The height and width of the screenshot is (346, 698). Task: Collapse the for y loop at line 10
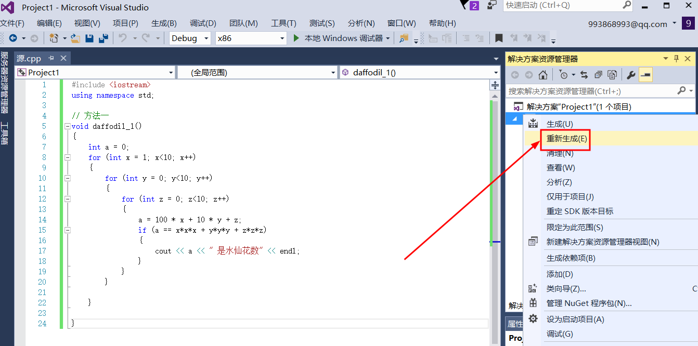[x=67, y=178]
